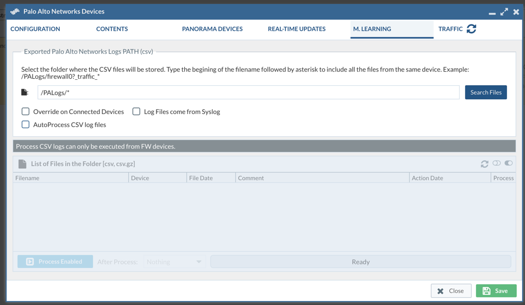Open the REAL-TIME UPDATES tab
Image resolution: width=525 pixels, height=305 pixels.
[x=296, y=29]
